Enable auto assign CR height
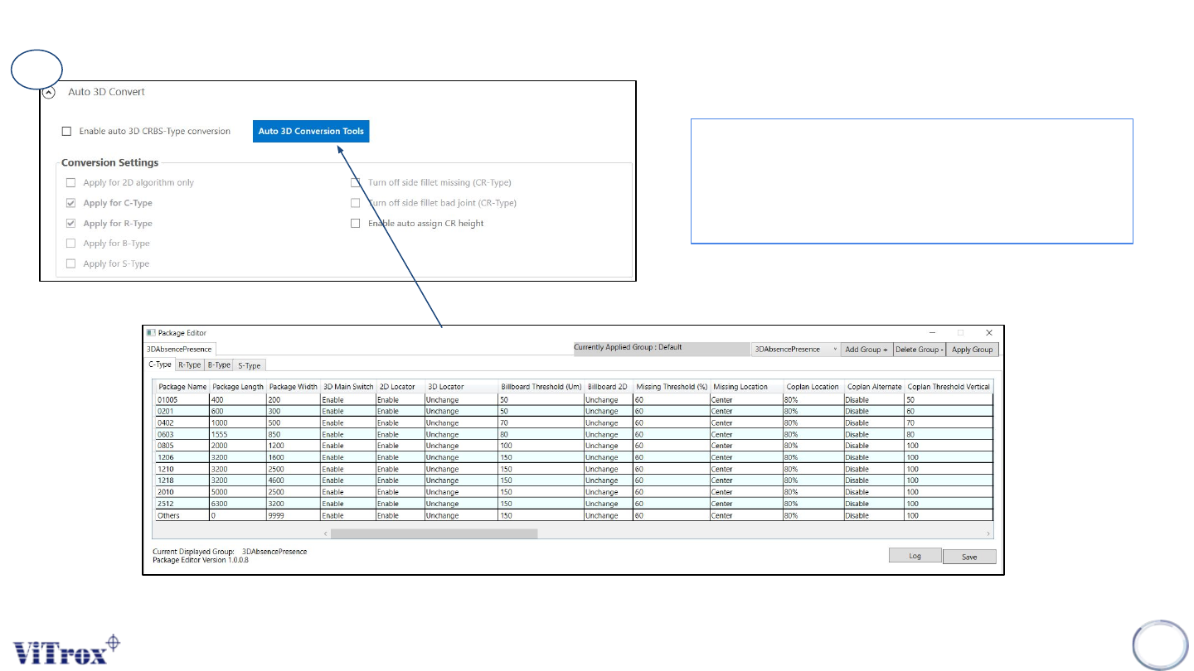This screenshot has width=1194, height=671. pyautogui.click(x=356, y=223)
